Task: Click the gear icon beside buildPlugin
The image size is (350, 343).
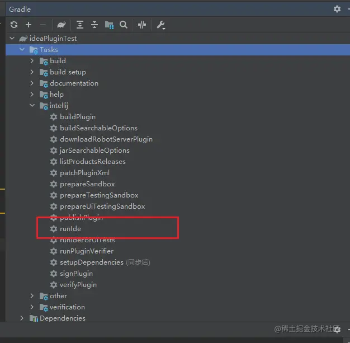Action: coord(54,117)
